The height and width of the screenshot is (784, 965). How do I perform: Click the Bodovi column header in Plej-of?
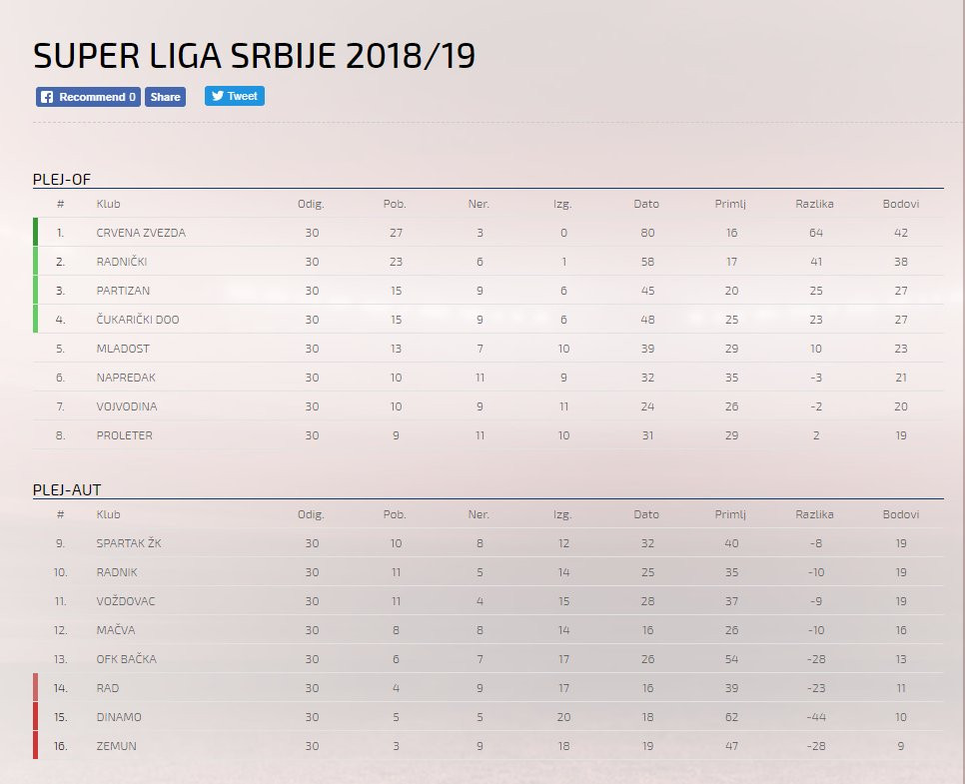pyautogui.click(x=900, y=204)
